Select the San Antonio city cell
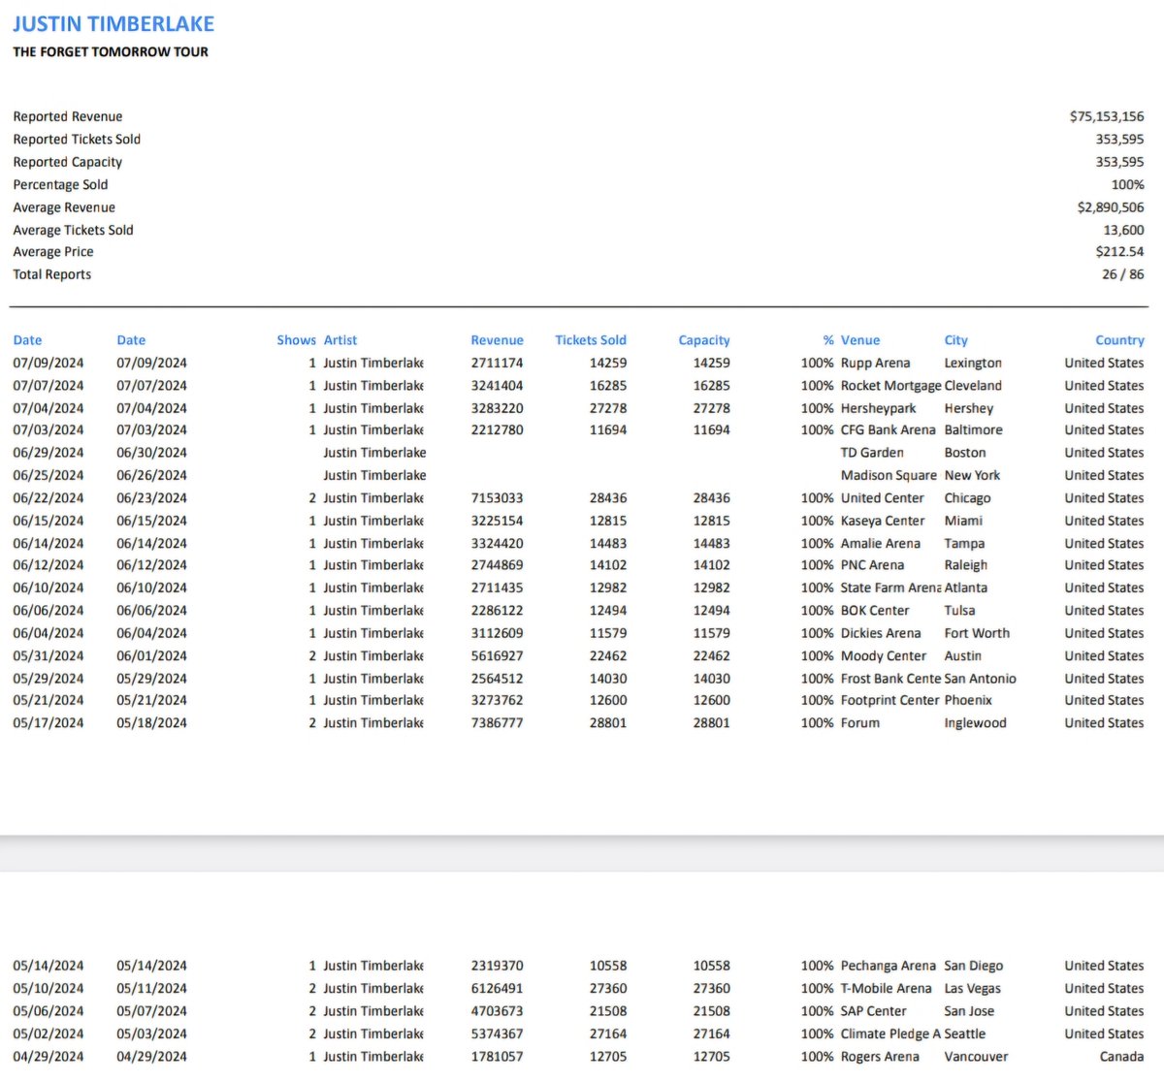Image resolution: width=1164 pixels, height=1081 pixels. [x=980, y=679]
